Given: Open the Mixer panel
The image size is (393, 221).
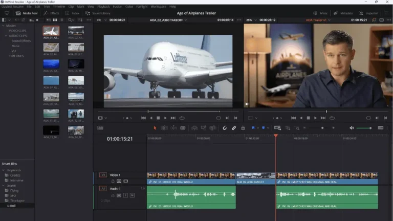Looking at the screenshot, I should click(320, 13).
